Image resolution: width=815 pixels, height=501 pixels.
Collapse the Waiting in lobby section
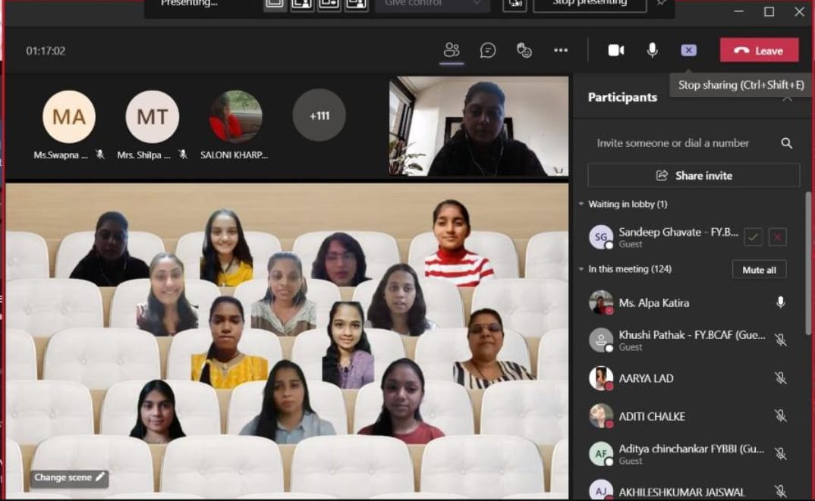pyautogui.click(x=581, y=205)
